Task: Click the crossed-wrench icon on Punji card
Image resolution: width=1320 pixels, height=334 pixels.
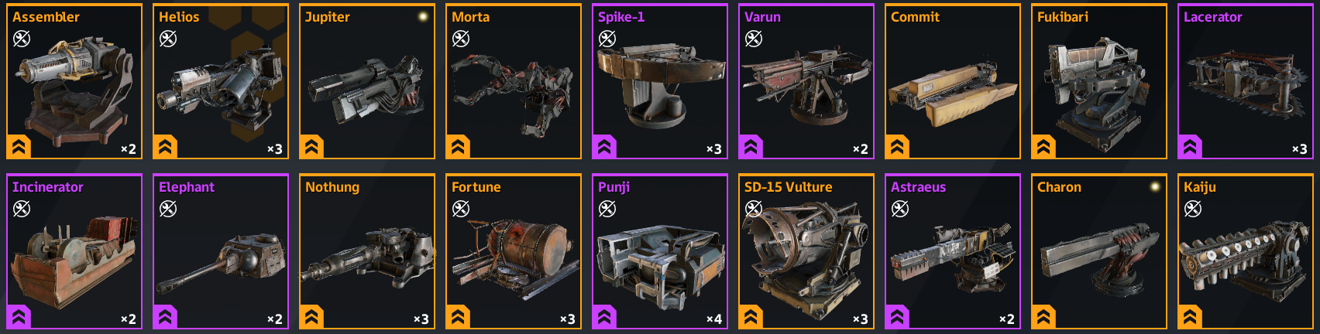Action: (x=607, y=208)
